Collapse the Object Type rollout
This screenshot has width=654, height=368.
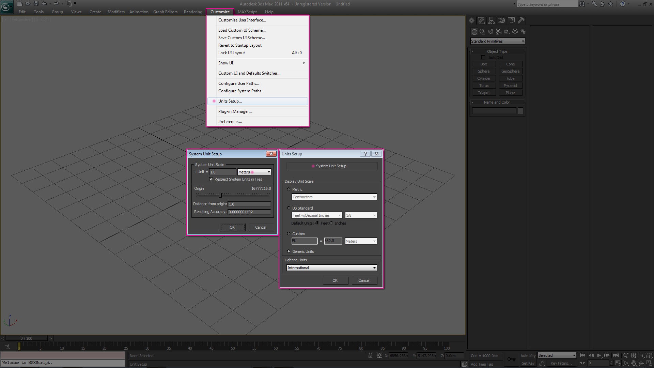[x=497, y=51]
